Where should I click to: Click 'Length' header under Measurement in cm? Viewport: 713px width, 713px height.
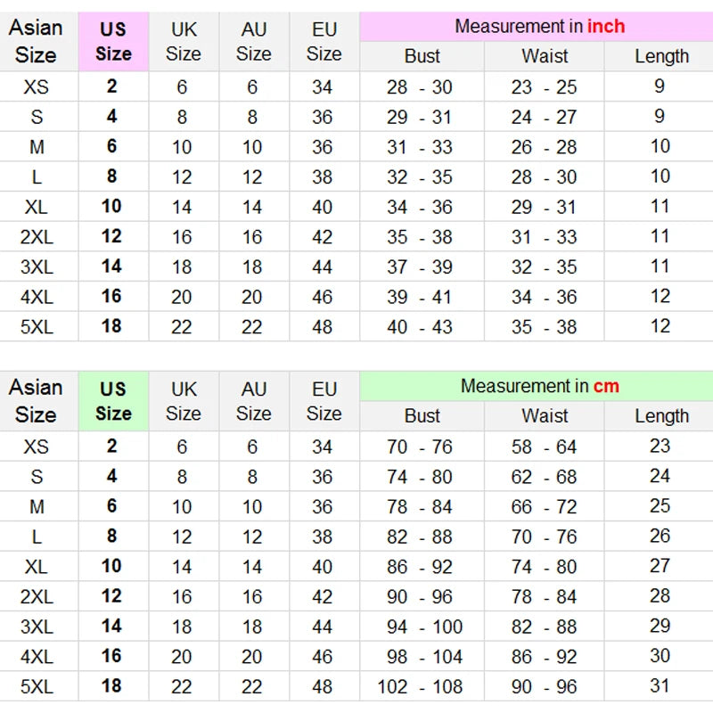click(661, 416)
